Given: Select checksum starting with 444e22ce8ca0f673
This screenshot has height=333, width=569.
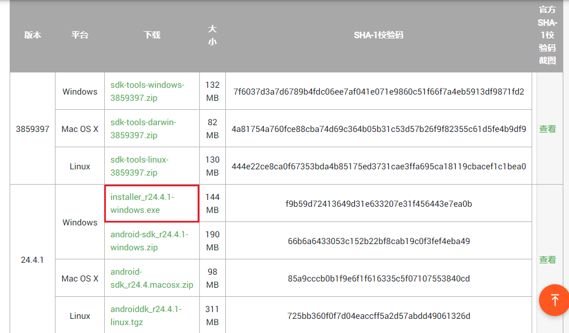Looking at the screenshot, I should click(x=379, y=166).
